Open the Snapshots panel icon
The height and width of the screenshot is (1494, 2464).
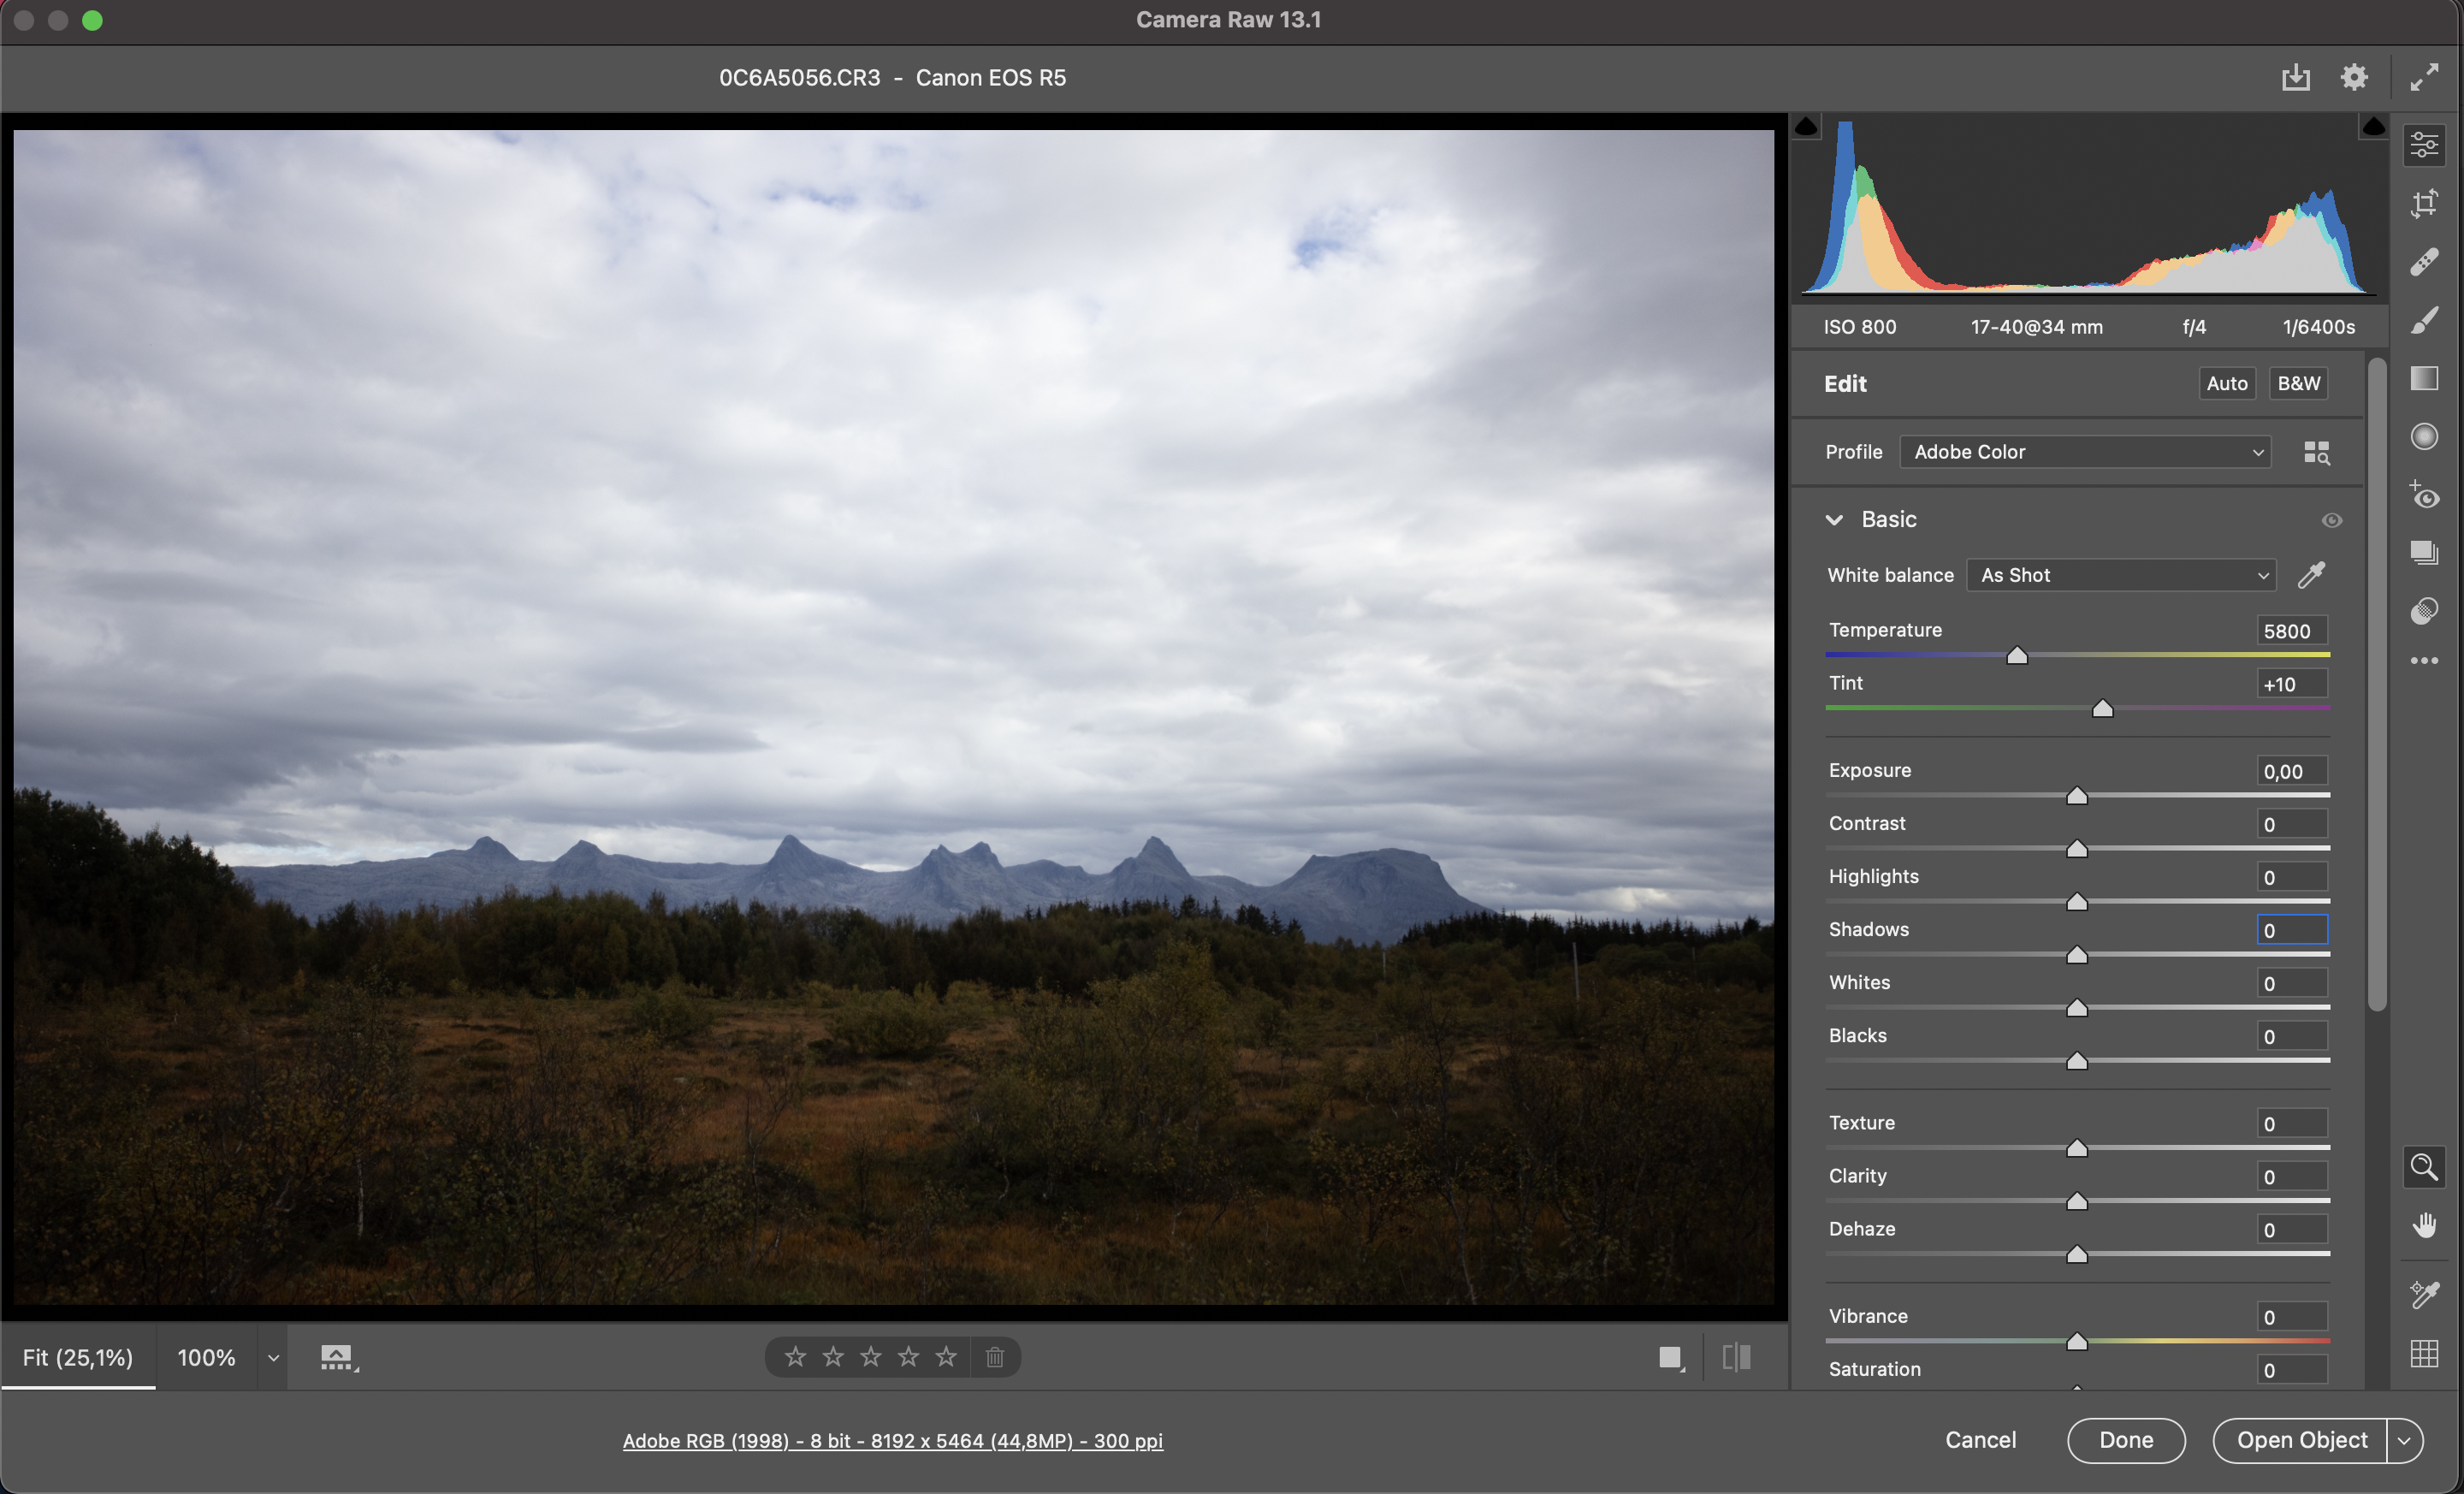(x=2424, y=553)
